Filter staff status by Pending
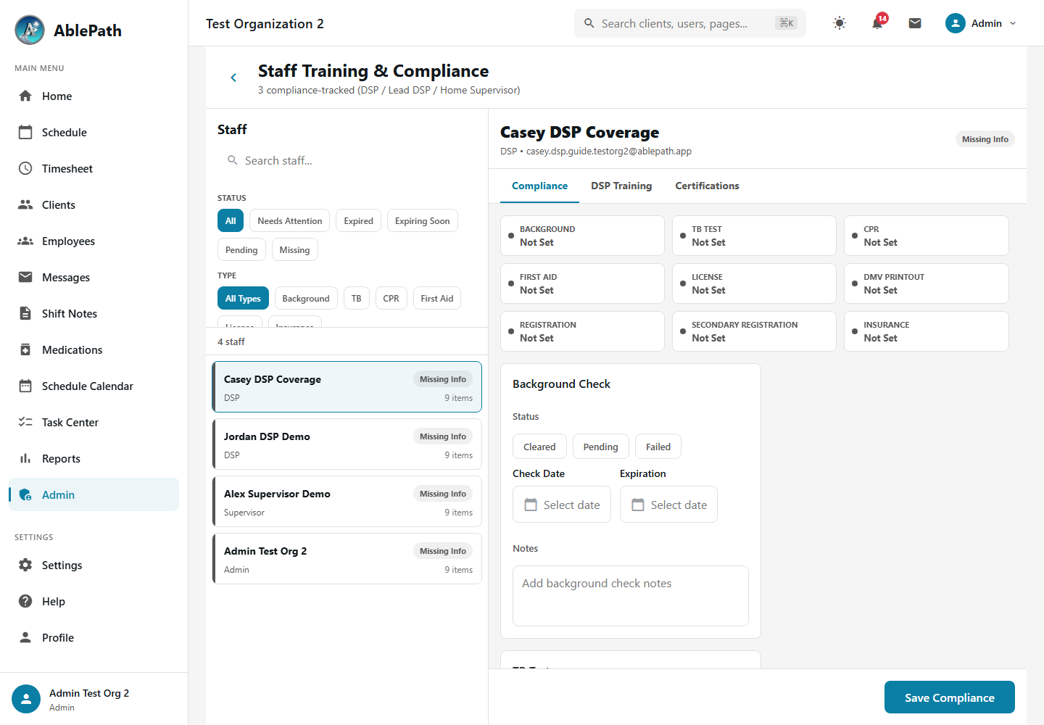Screen dimensions: 1044x725 tap(241, 250)
